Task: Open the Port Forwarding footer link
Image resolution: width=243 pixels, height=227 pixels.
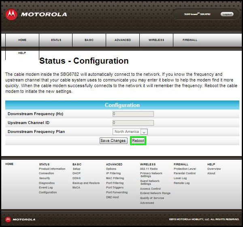Action: (x=117, y=193)
